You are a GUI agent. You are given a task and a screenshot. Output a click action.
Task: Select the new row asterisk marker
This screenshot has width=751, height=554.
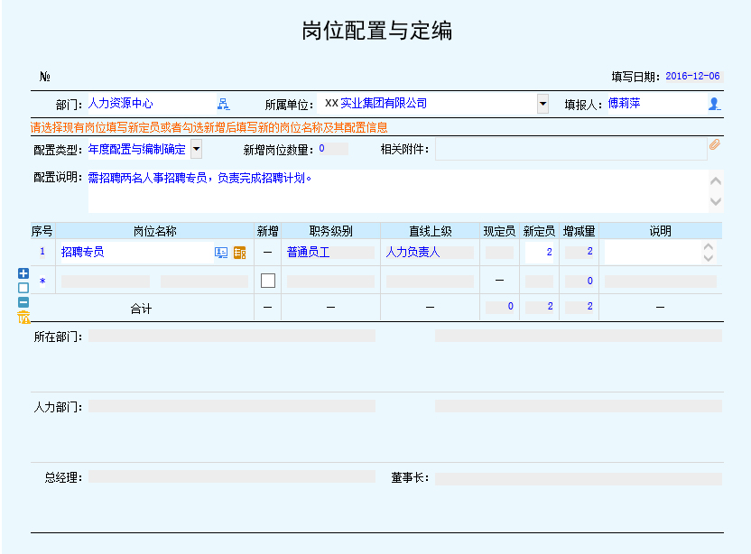[42, 282]
